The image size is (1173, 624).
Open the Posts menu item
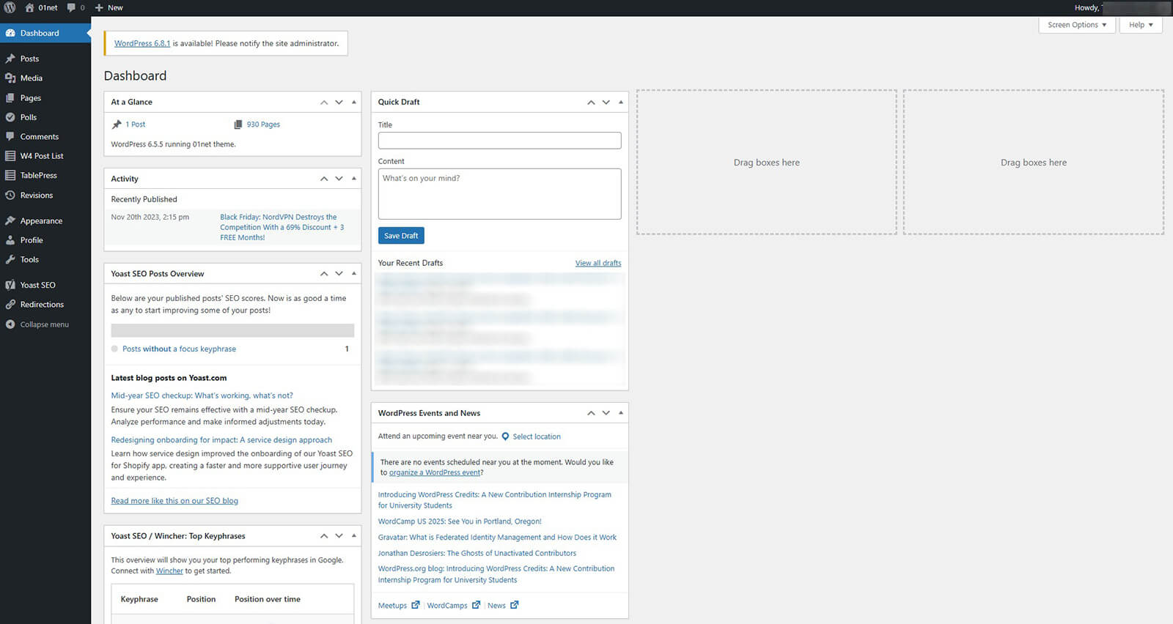click(45, 59)
